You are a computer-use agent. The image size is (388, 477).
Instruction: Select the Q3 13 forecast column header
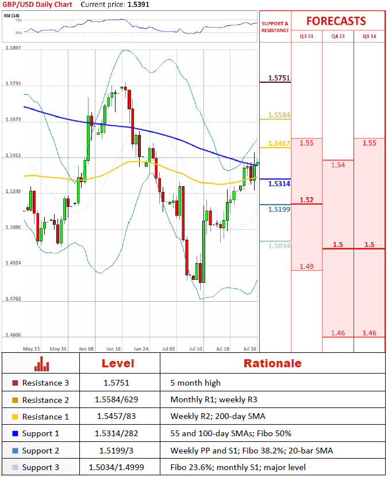[x=306, y=36]
